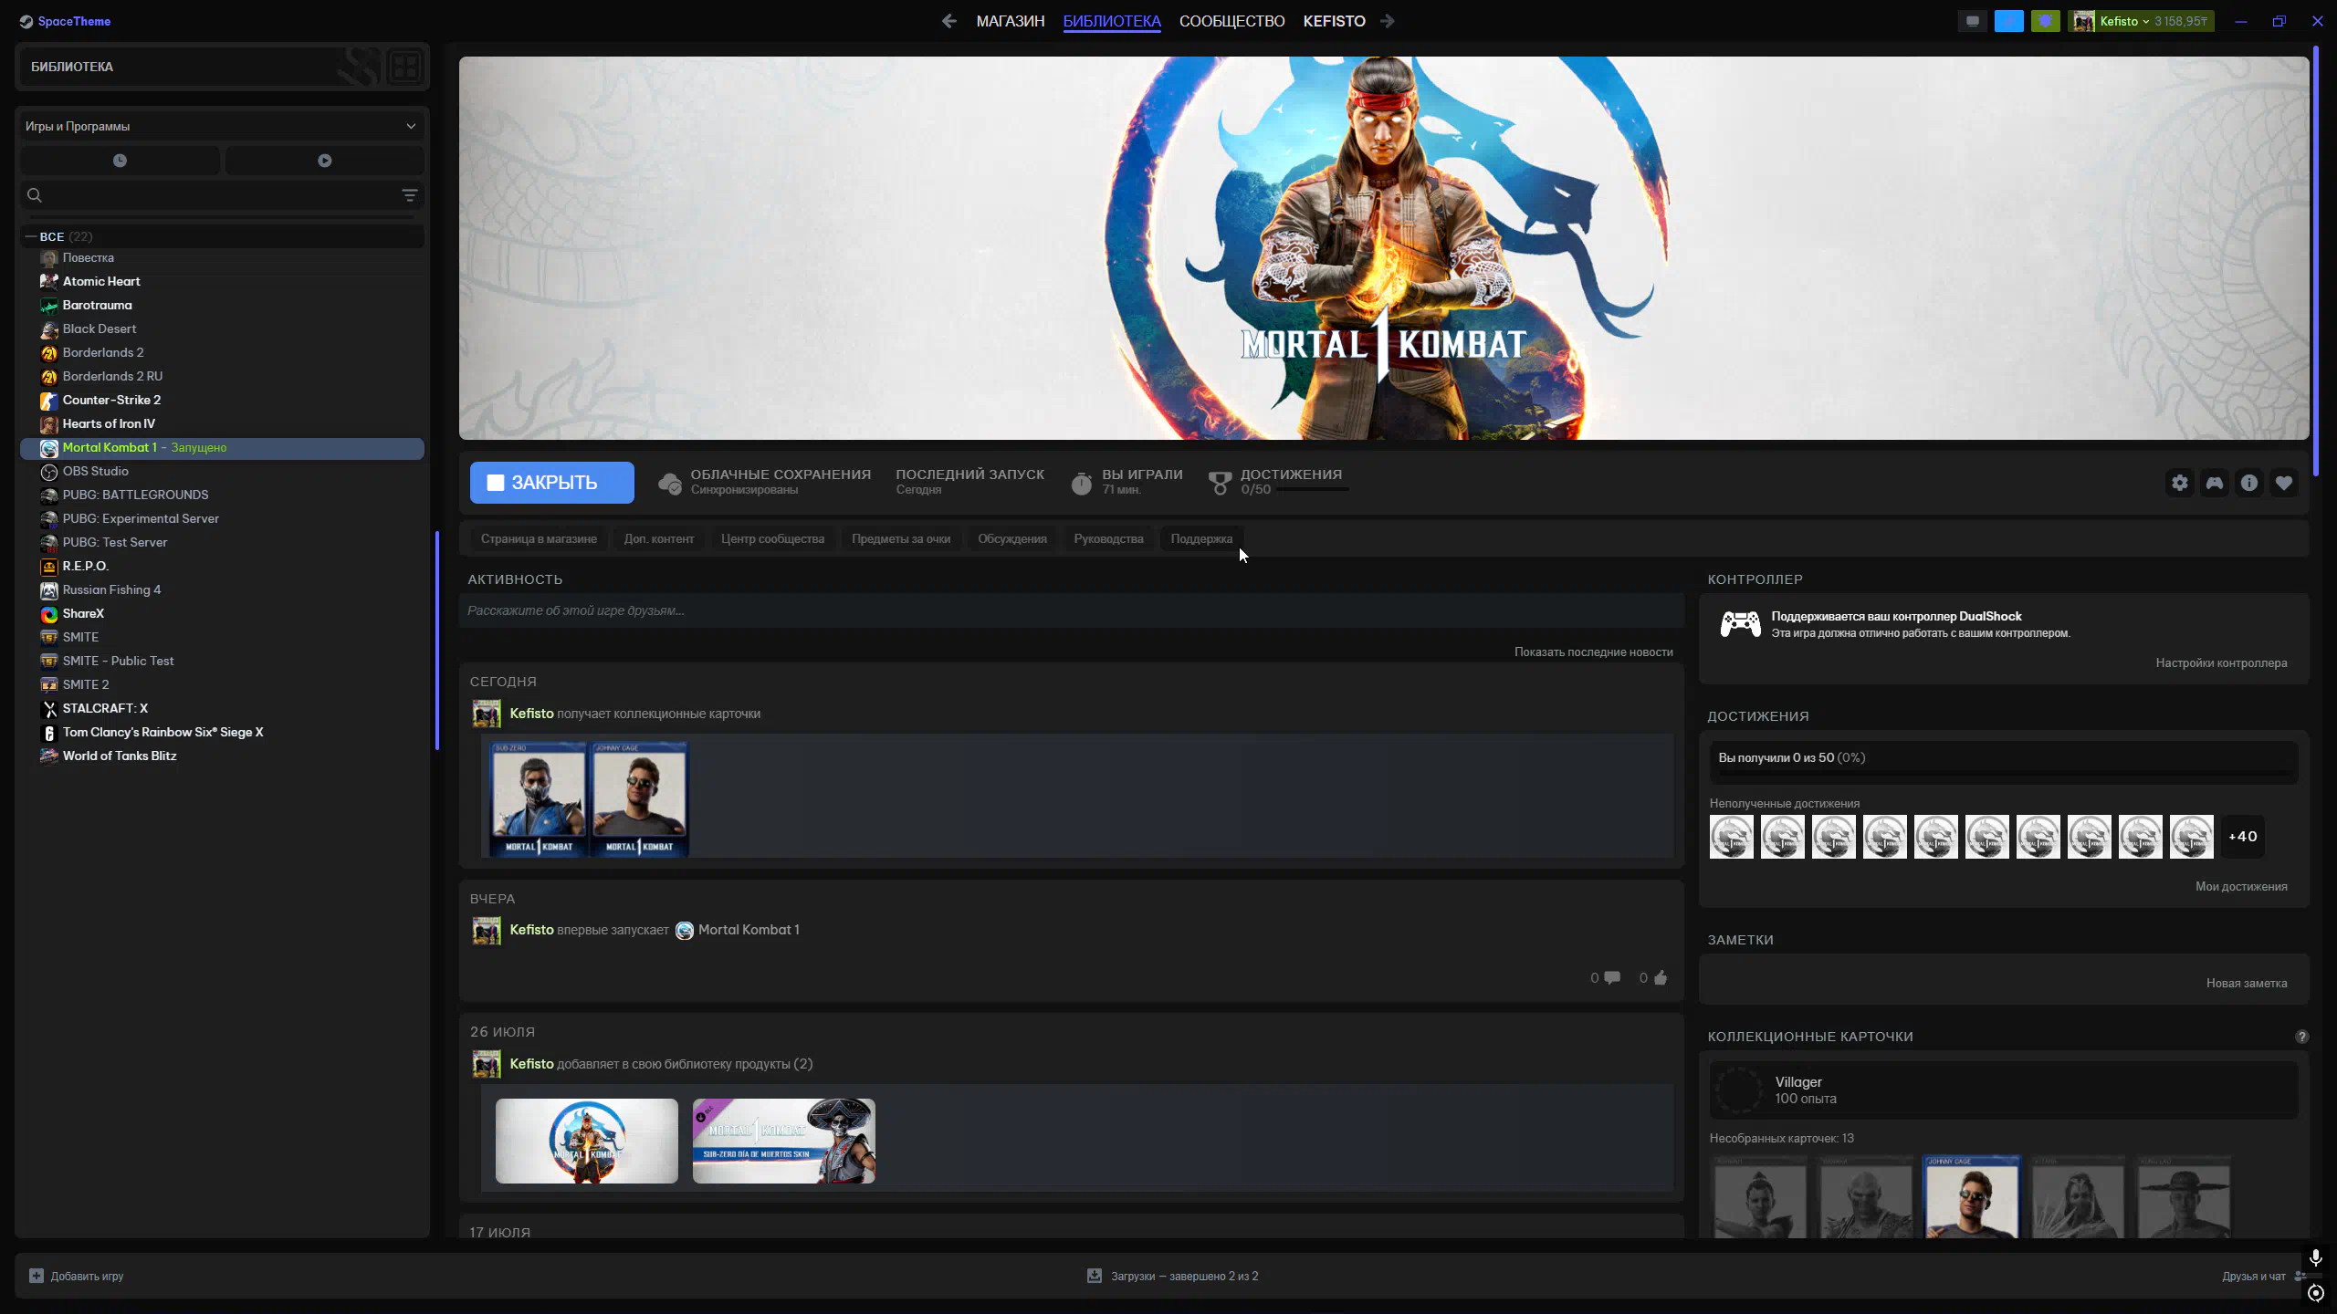Open Big Picture mode monitor icon
Screen dimensions: 2337x1314
[1973, 21]
